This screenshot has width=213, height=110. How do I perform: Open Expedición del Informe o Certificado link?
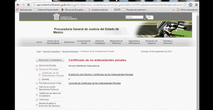tap(101, 74)
